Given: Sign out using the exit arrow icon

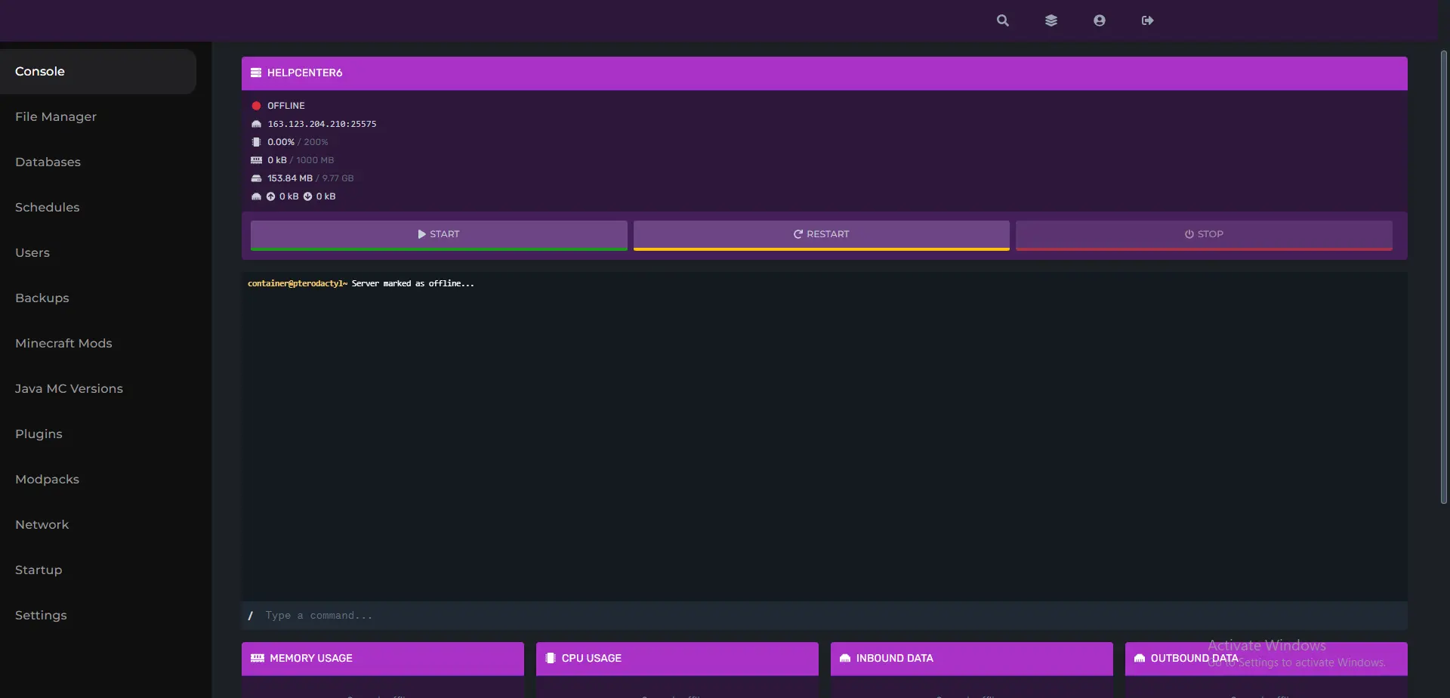Looking at the screenshot, I should (x=1147, y=20).
